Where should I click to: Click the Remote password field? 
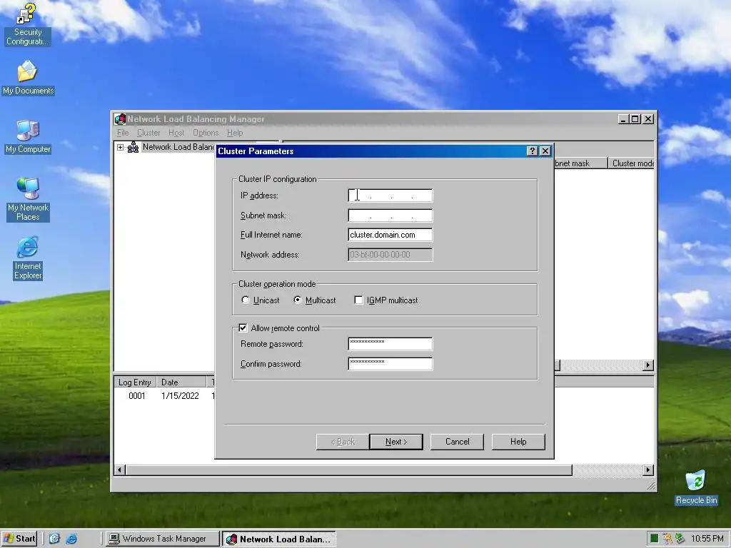click(390, 344)
